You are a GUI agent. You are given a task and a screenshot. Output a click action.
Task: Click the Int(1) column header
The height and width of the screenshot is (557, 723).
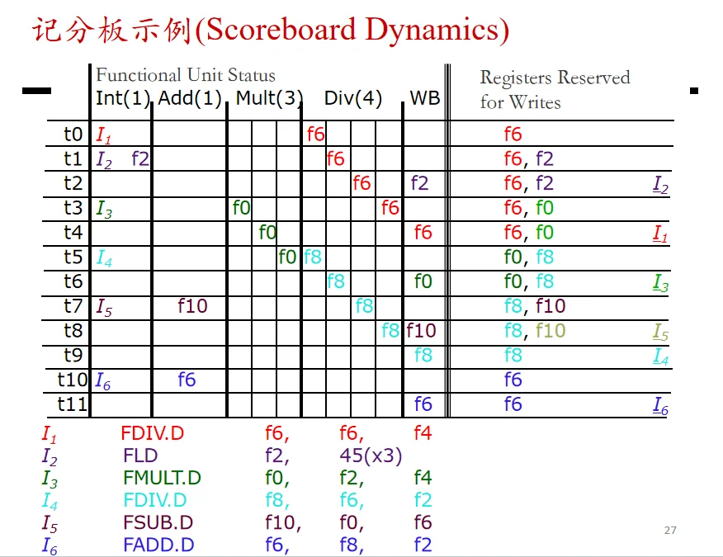tap(123, 98)
